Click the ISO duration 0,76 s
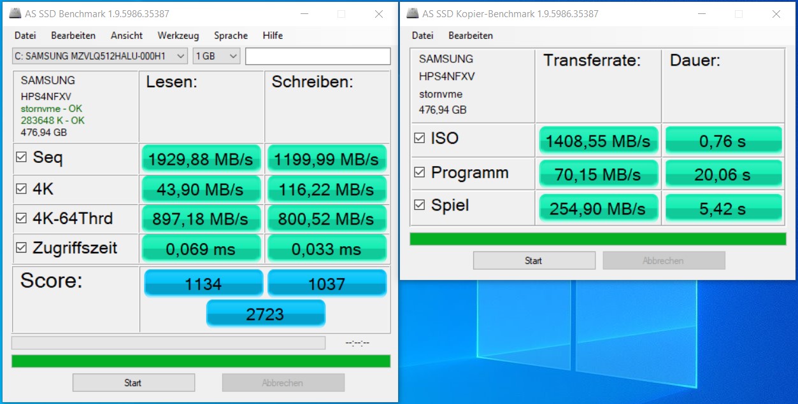The width and height of the screenshot is (798, 404). pos(723,140)
